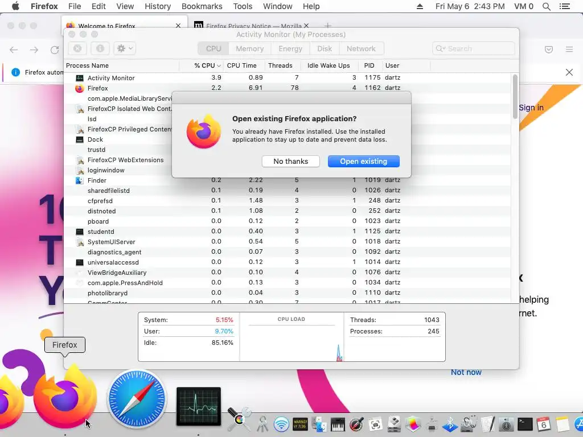Viewport: 583px width, 437px height.
Task: Sort by the Threads column header
Action: pyautogui.click(x=282, y=65)
